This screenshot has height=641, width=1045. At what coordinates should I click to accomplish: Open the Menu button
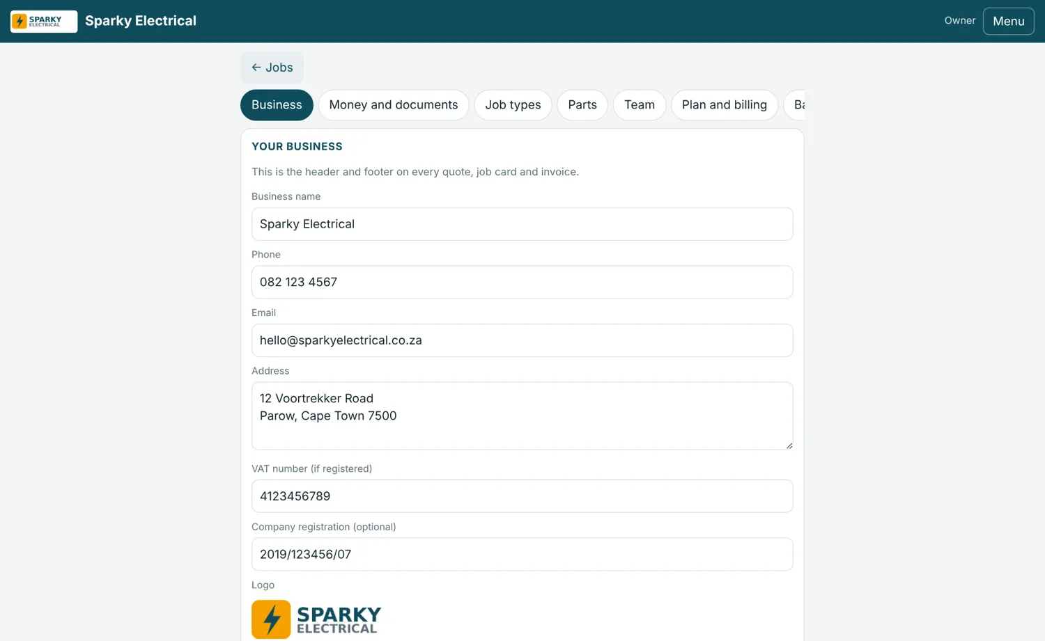click(1008, 21)
